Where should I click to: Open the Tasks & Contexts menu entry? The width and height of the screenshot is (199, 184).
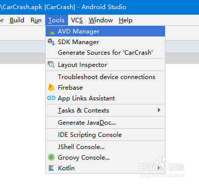105,111
